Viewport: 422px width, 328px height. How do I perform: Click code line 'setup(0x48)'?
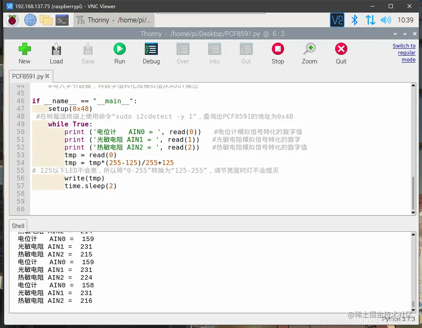[70, 109]
